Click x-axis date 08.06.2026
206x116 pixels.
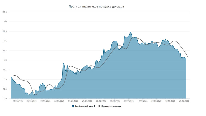tap(45, 101)
